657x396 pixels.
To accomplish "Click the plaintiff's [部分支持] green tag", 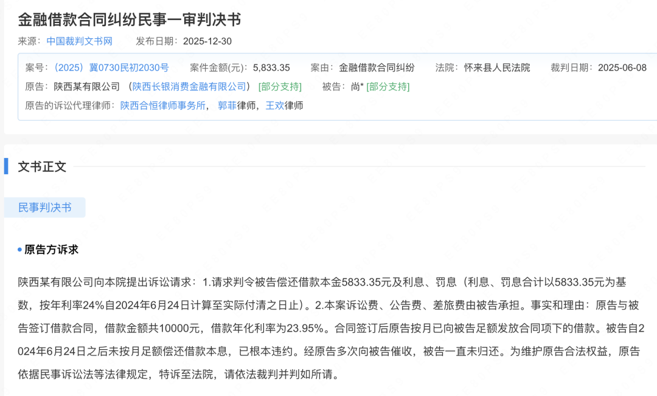I will [279, 87].
